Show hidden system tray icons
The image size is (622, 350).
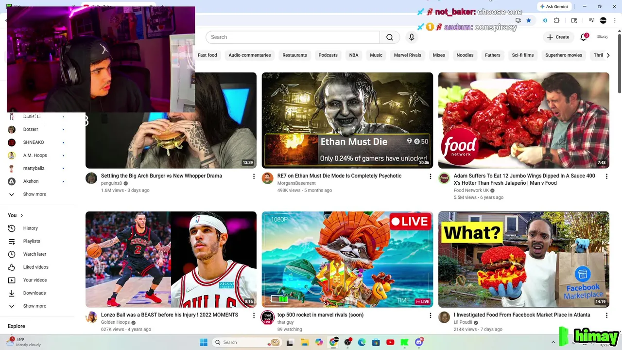tap(553, 342)
